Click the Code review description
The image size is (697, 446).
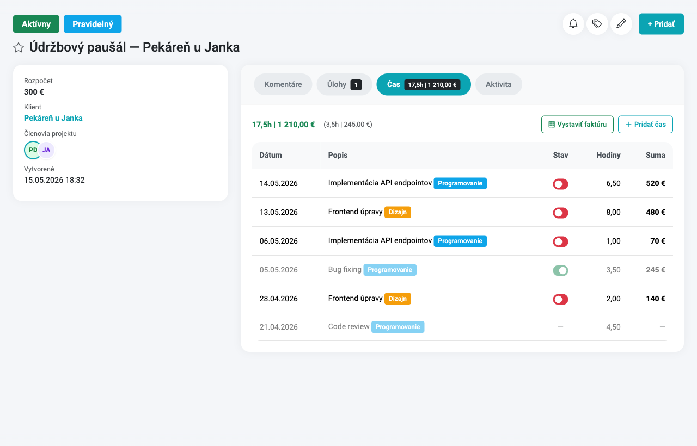point(349,327)
